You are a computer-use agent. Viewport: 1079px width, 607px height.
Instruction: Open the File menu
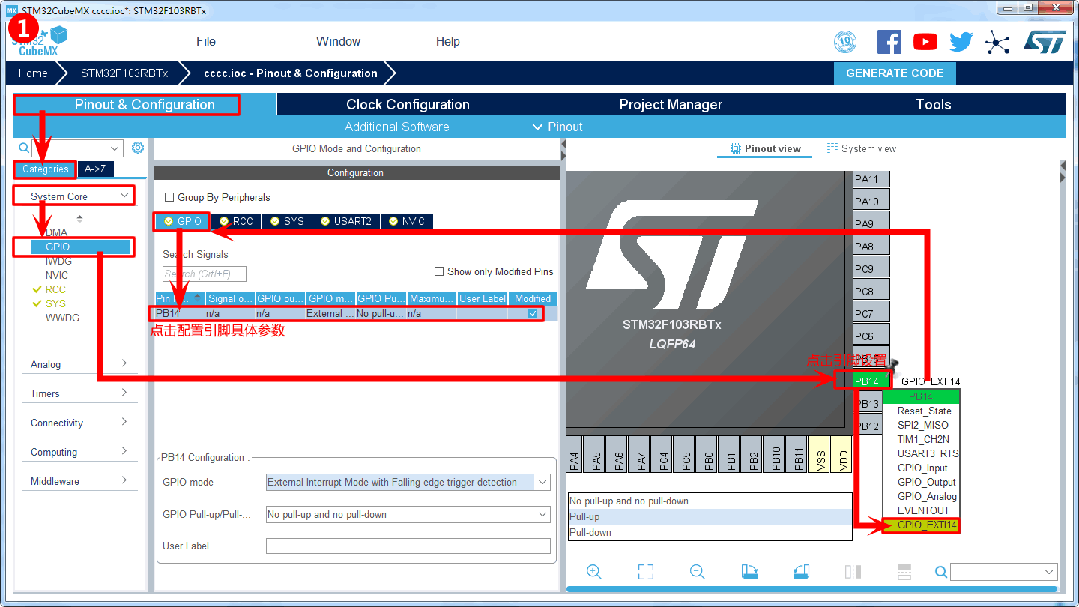[x=206, y=42]
